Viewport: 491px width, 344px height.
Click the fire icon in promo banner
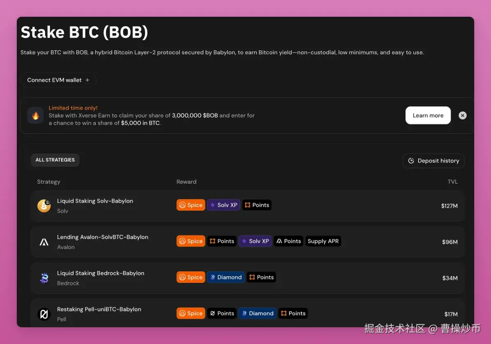click(x=36, y=116)
